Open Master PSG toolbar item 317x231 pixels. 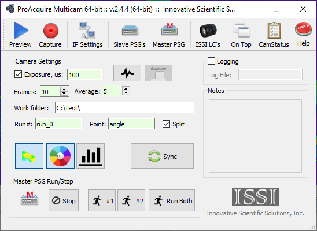(169, 35)
